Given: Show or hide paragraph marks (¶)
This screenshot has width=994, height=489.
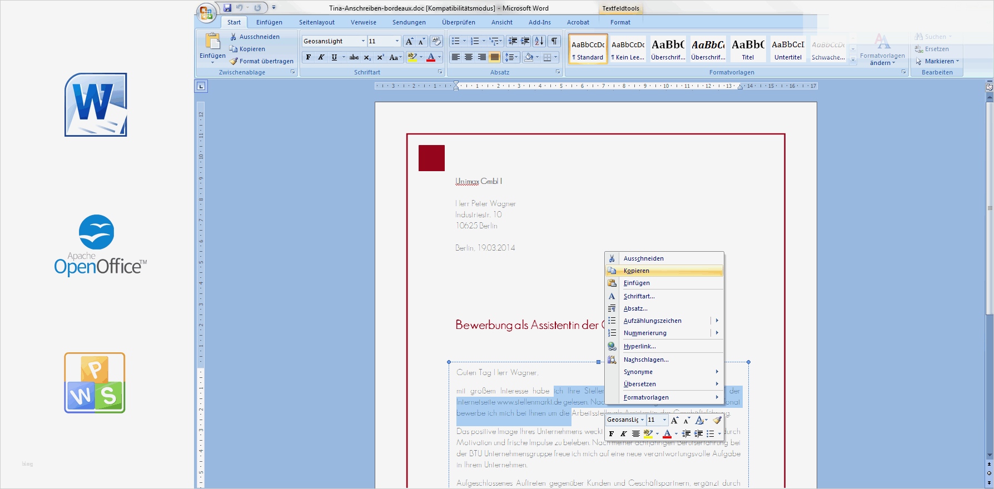Looking at the screenshot, I should [x=554, y=41].
